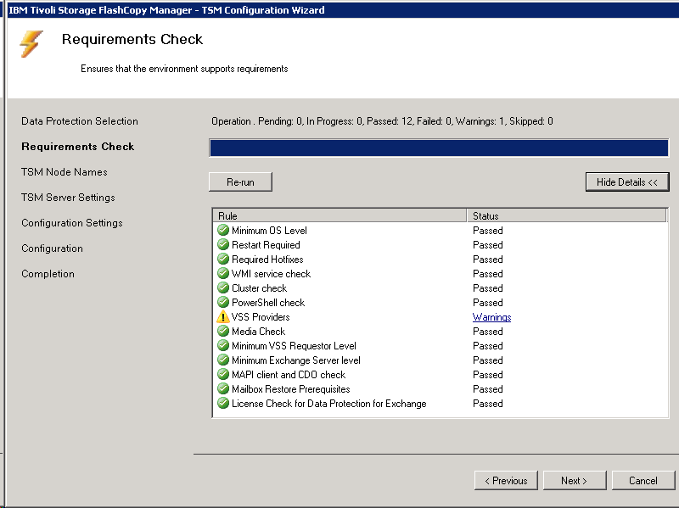Image resolution: width=679 pixels, height=508 pixels.
Task: Click the lightning bolt wizard icon
Action: pyautogui.click(x=31, y=44)
